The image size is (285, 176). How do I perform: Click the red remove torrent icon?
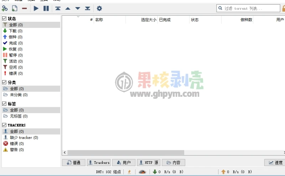point(24,8)
